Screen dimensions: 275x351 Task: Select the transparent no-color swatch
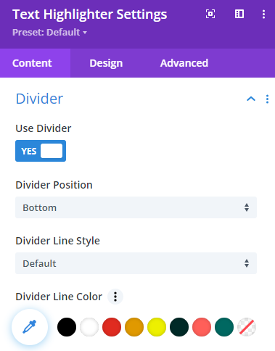[247, 327]
